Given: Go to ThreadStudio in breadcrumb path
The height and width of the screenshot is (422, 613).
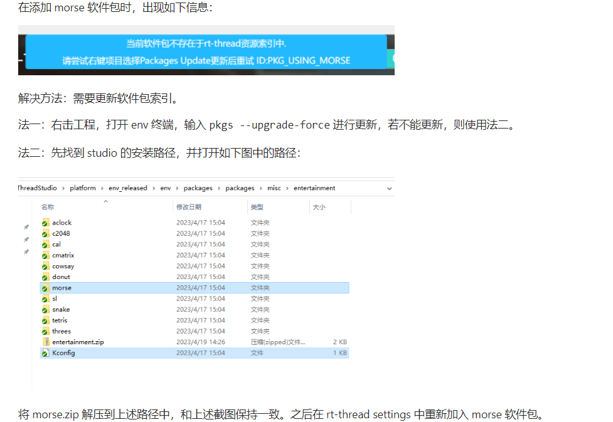Looking at the screenshot, I should 38,188.
